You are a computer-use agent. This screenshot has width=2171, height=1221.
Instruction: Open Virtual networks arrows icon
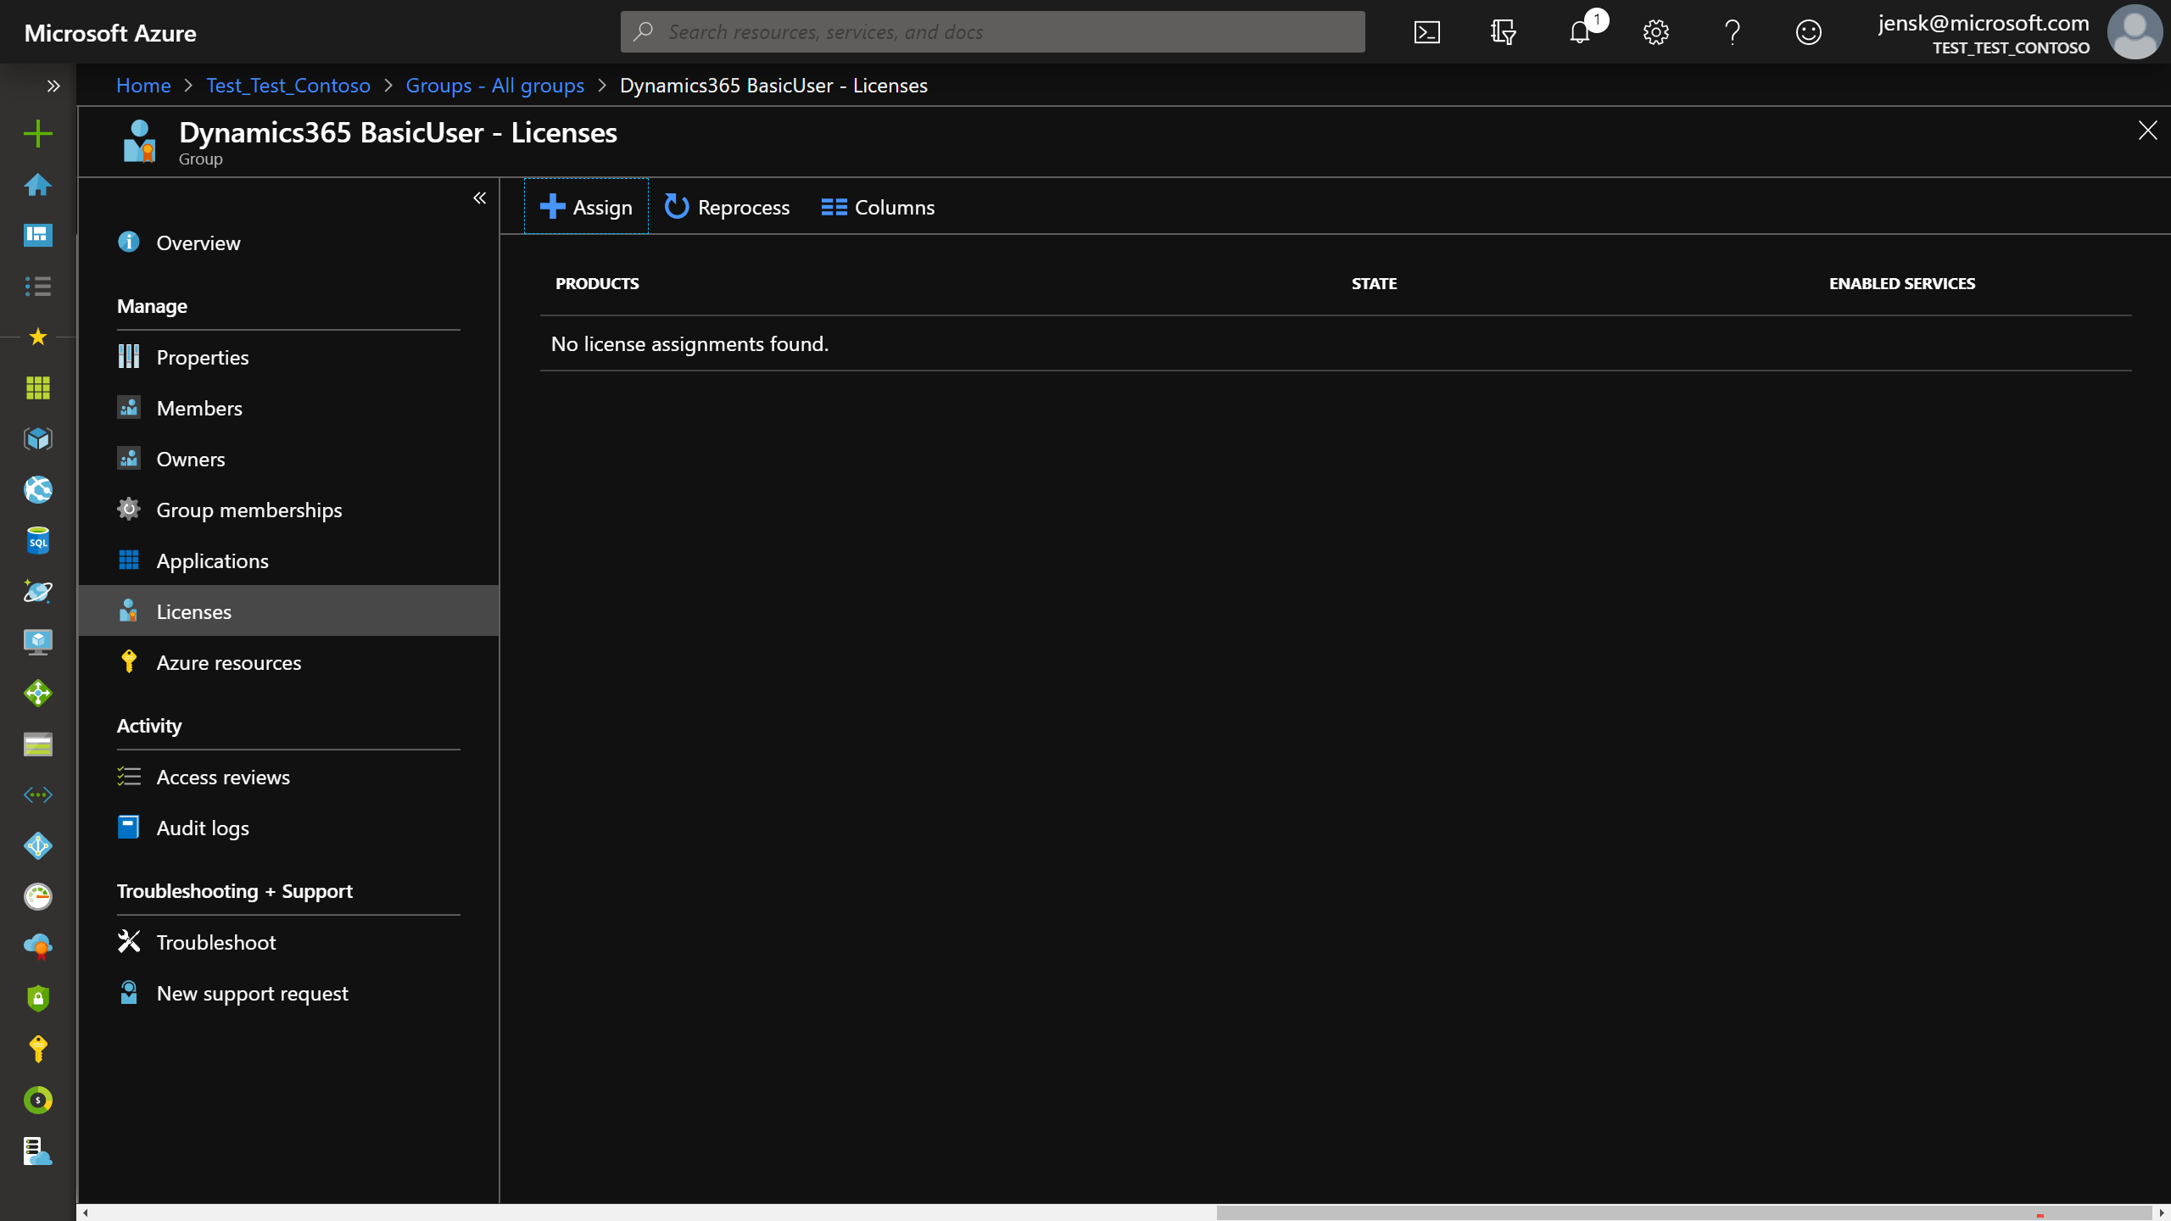pos(37,794)
